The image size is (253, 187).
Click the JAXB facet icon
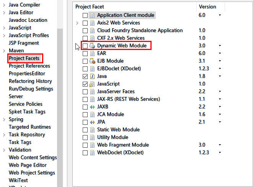coord(92,107)
